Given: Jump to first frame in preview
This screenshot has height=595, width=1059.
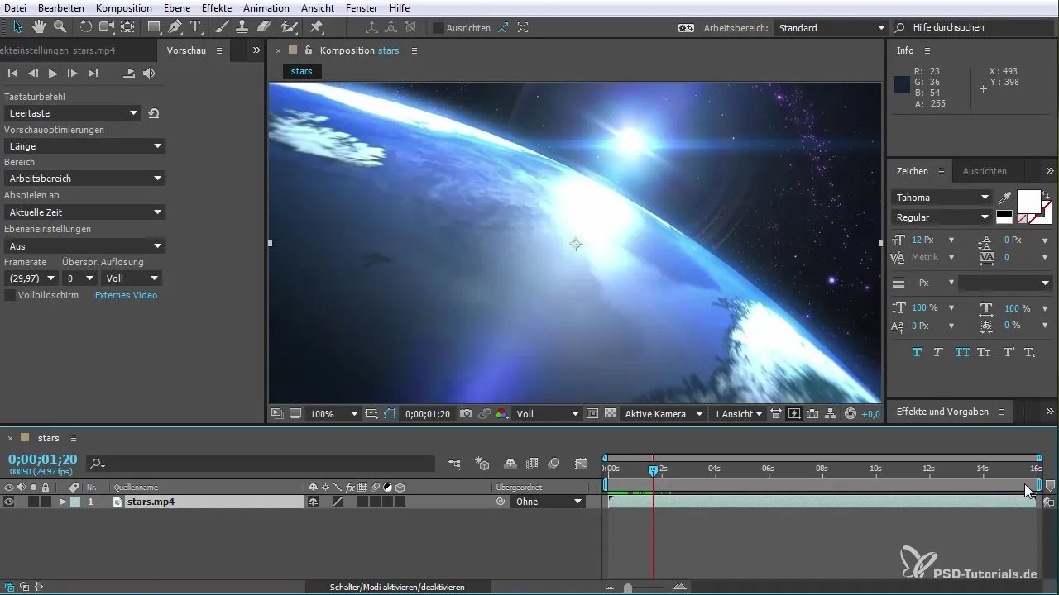Looking at the screenshot, I should coord(13,74).
